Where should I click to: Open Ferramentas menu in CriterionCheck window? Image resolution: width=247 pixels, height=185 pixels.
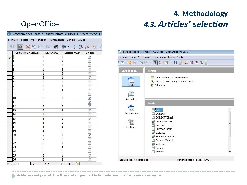(x=57, y=40)
